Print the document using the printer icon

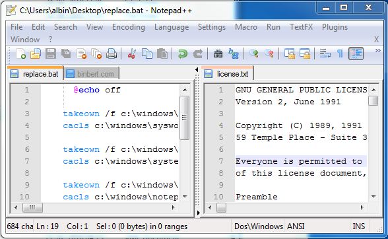pyautogui.click(x=112, y=53)
